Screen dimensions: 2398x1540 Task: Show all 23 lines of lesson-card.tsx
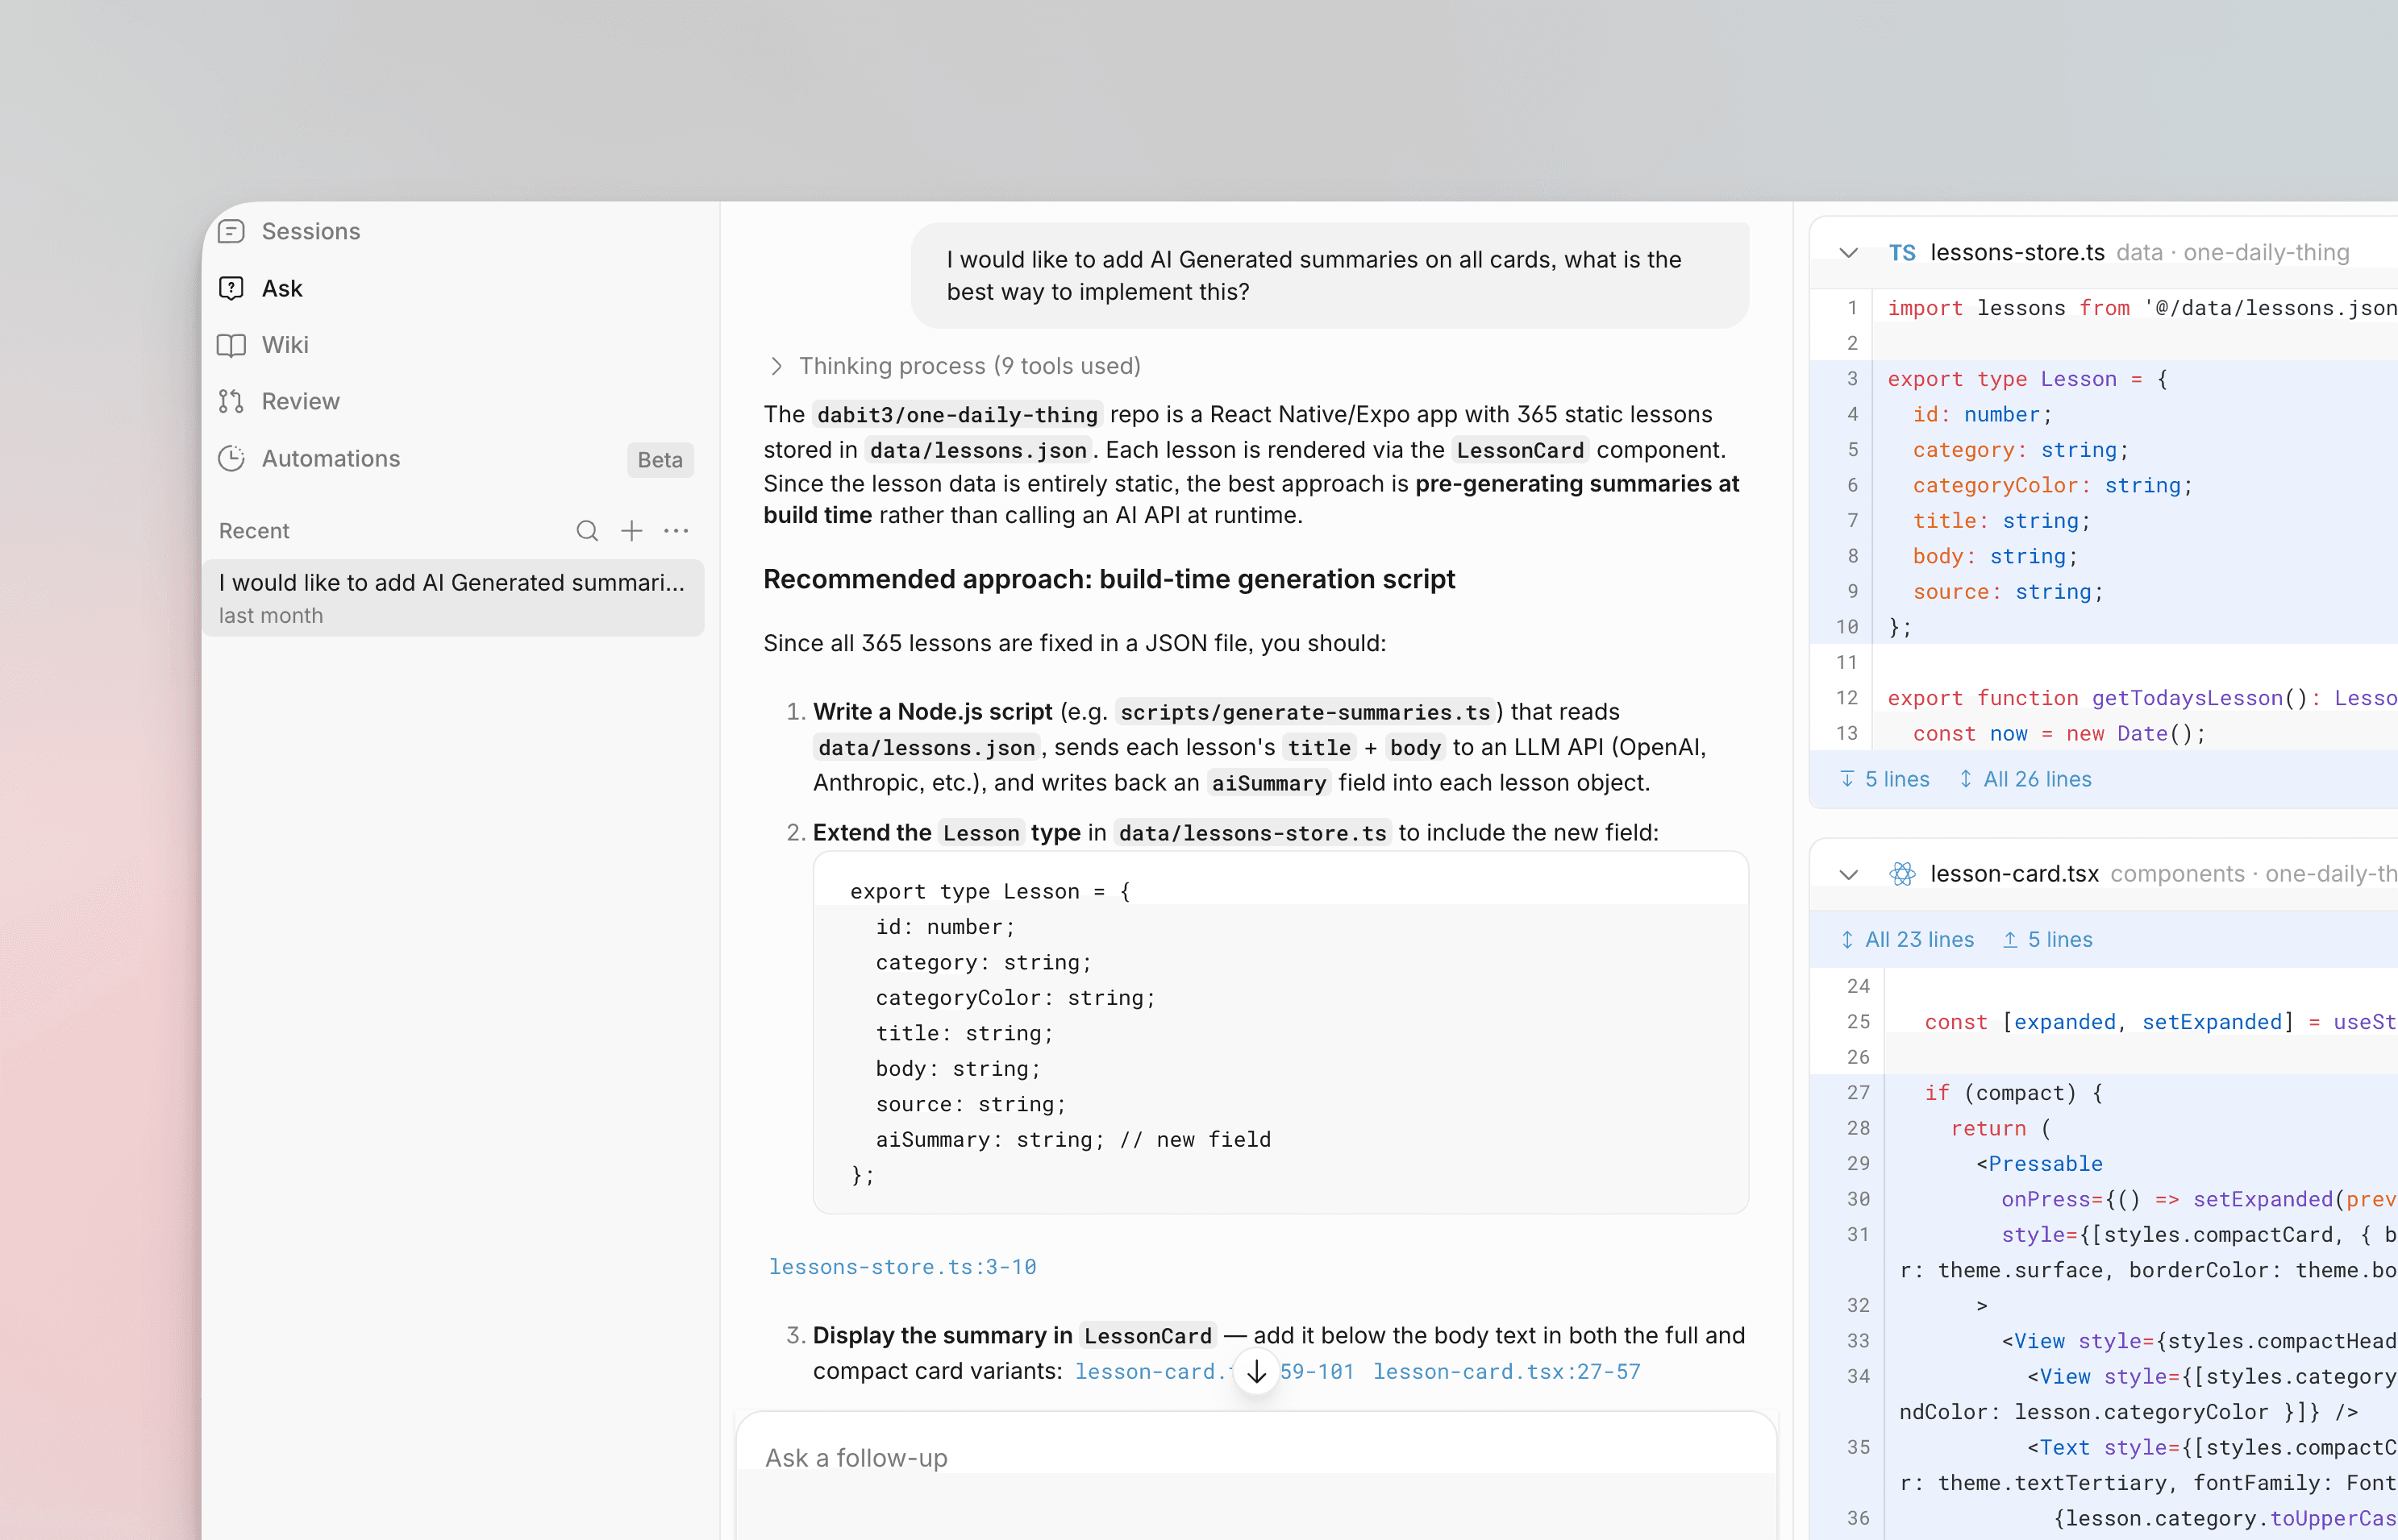(1907, 939)
